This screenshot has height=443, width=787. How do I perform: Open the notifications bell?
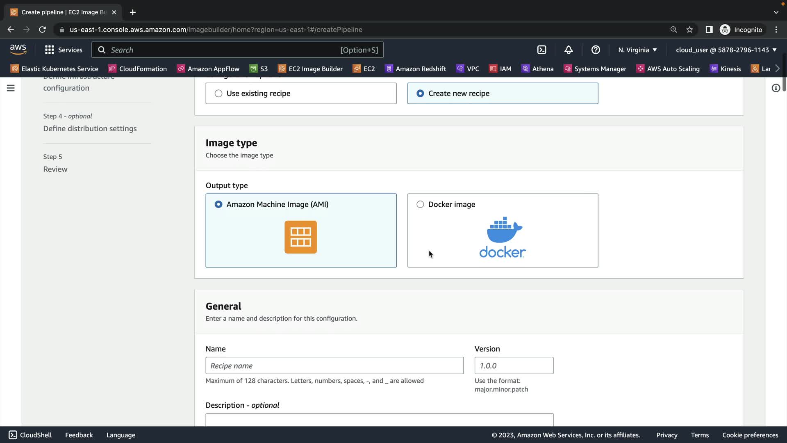tap(569, 50)
